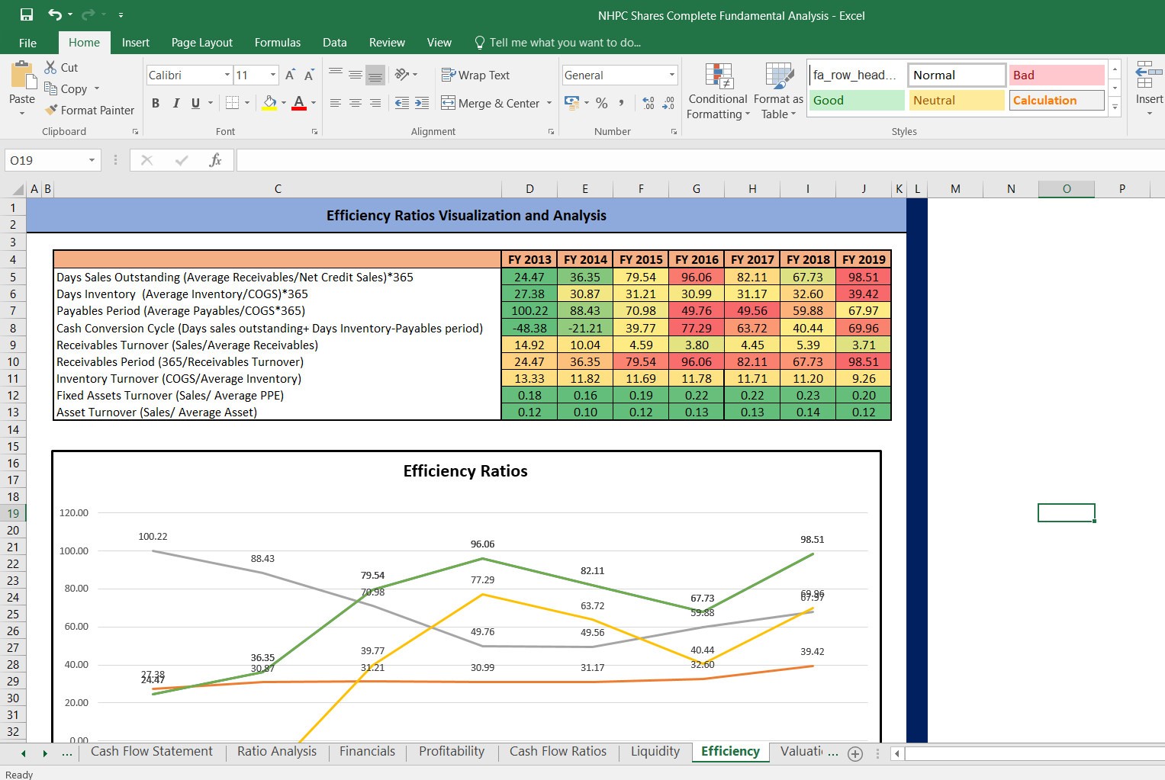The height and width of the screenshot is (780, 1165).
Task: Increase font size with the large A icon
Action: 290,75
